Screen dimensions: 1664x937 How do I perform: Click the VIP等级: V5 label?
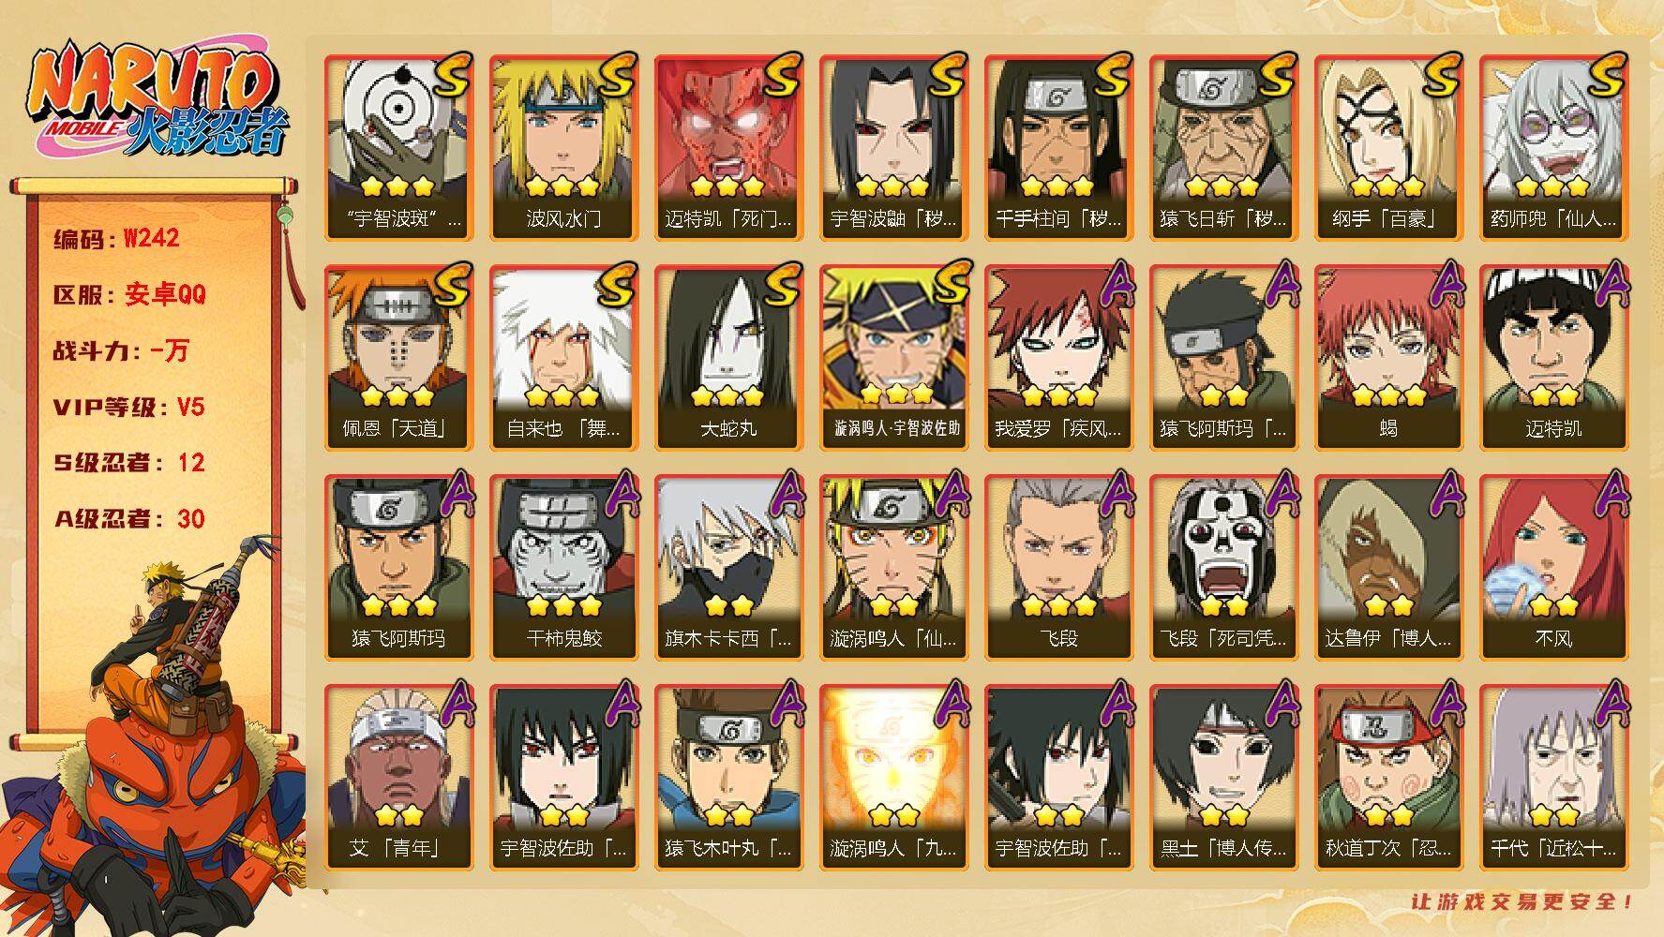[x=128, y=408]
